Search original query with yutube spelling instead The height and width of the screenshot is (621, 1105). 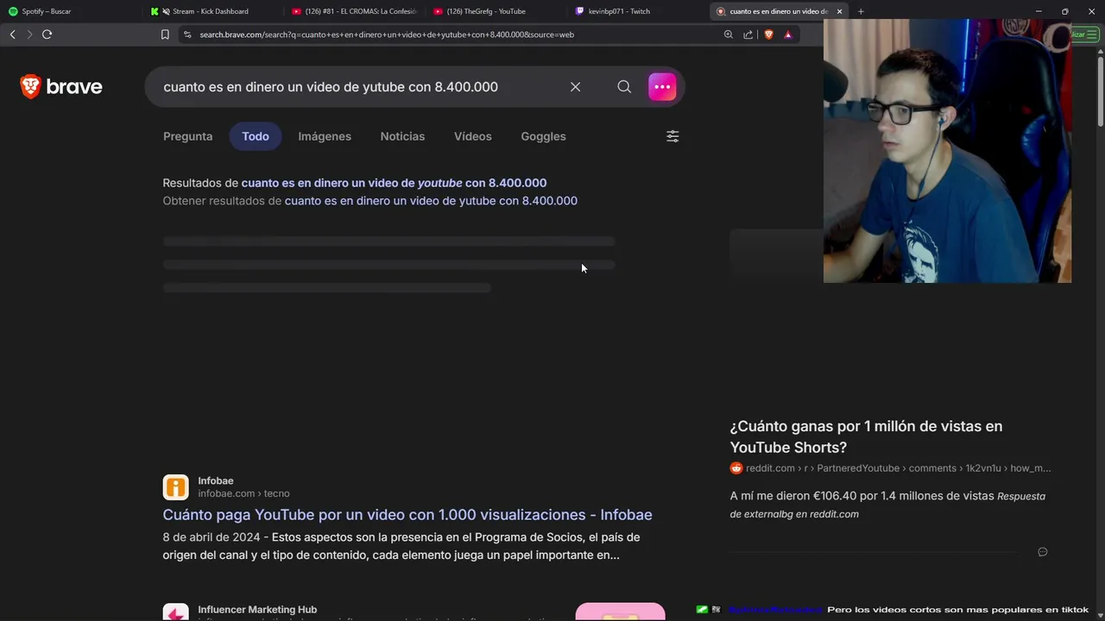[x=431, y=201]
